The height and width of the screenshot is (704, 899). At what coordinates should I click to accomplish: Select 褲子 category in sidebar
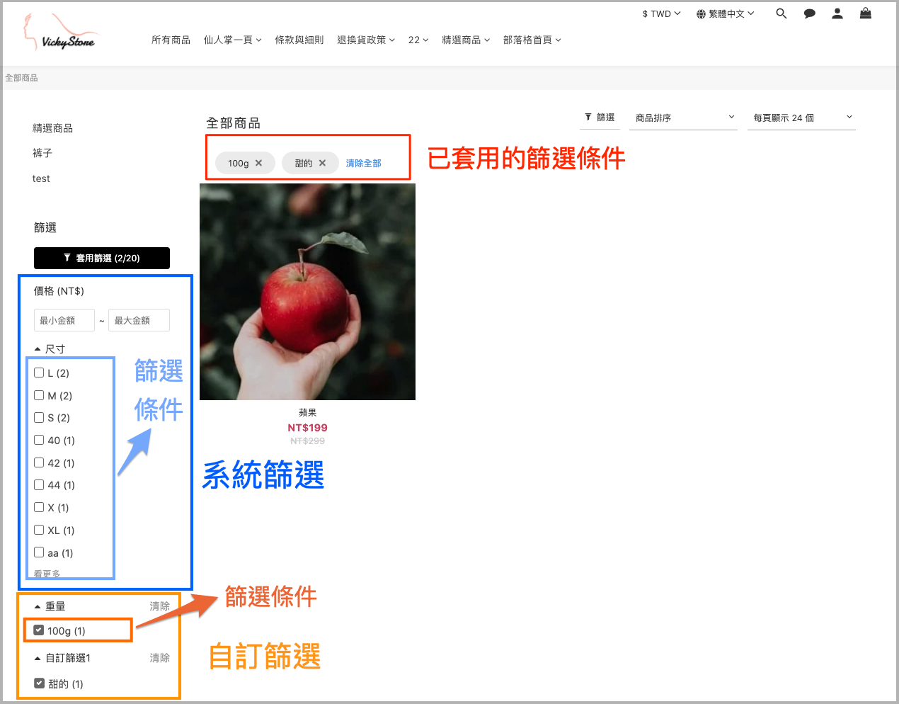pyautogui.click(x=42, y=153)
